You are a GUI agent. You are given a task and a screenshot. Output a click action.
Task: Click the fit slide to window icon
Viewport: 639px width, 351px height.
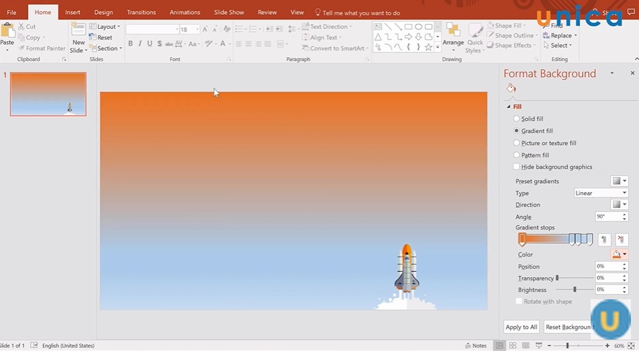click(631, 346)
